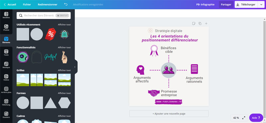The height and width of the screenshot is (123, 266).
Task: Open the 42 % zoom menu
Action: click(236, 118)
